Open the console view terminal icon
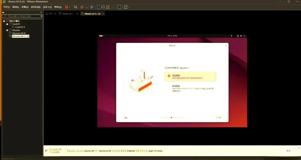The image size is (301, 160). coord(119,7)
